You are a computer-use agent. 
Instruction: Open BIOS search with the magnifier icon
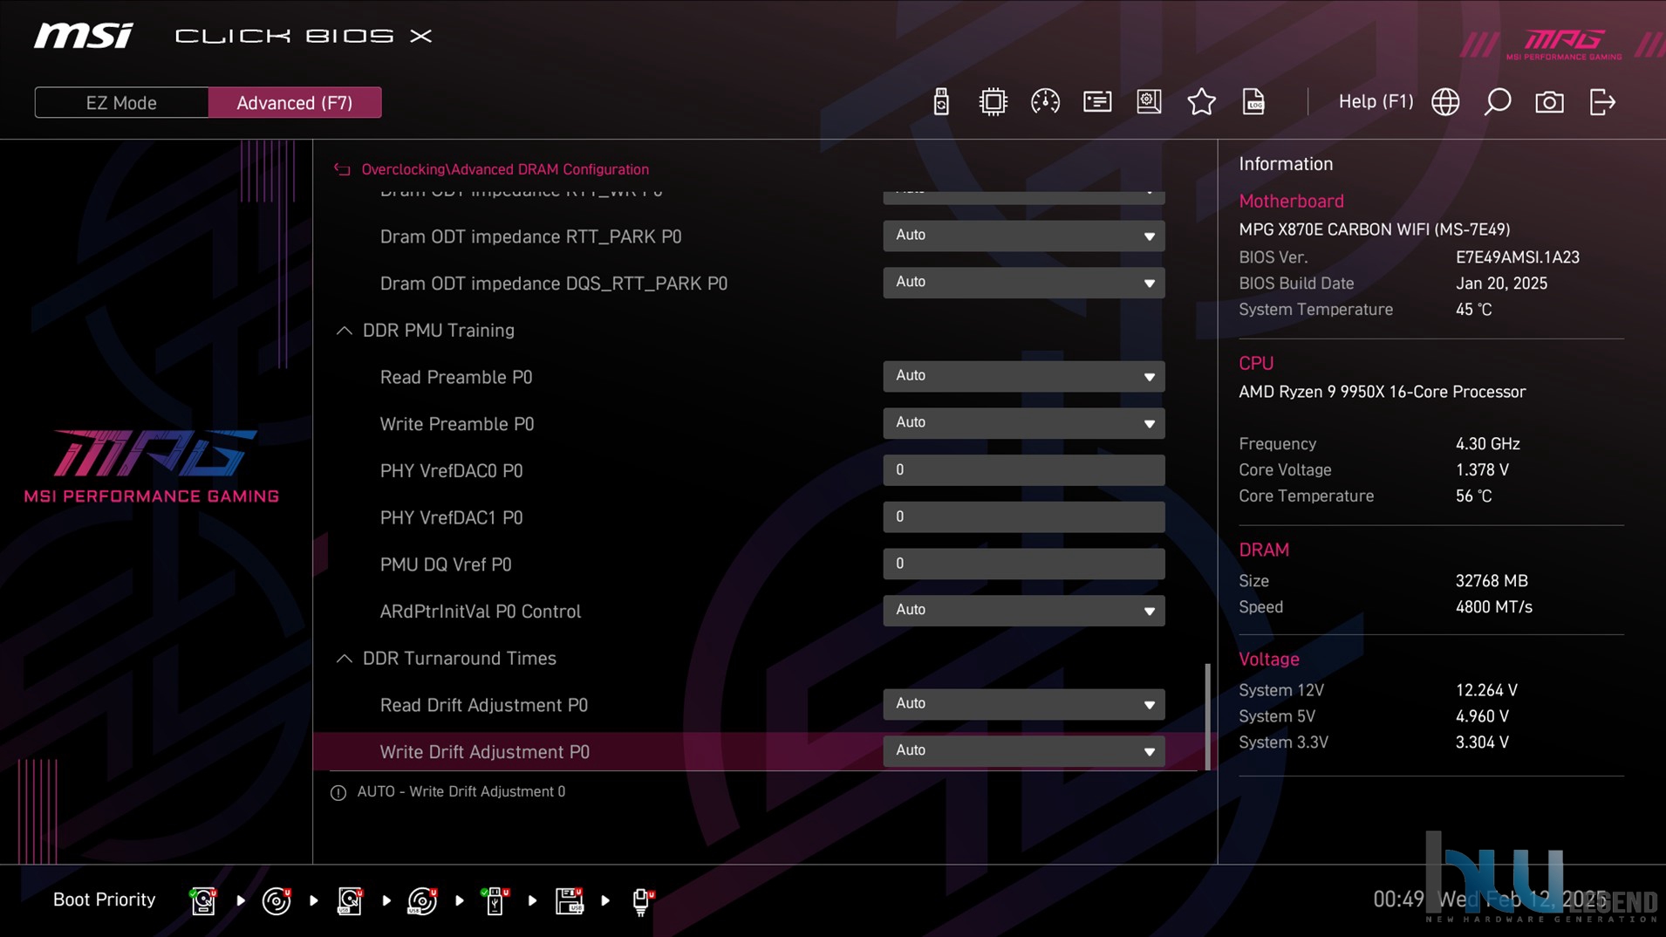pos(1498,102)
